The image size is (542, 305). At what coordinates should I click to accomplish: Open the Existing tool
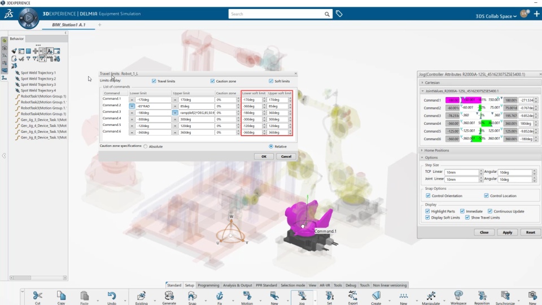click(141, 295)
